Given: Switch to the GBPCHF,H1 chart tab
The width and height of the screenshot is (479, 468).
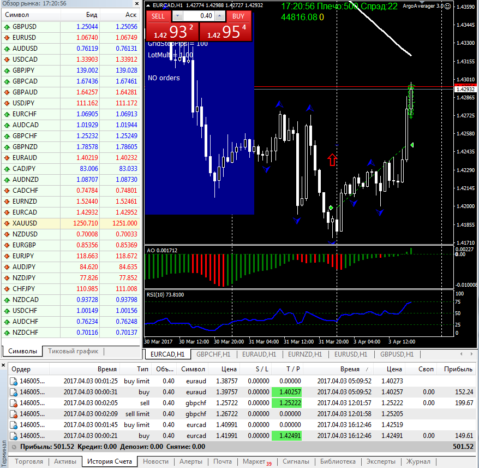Looking at the screenshot, I should (x=213, y=354).
